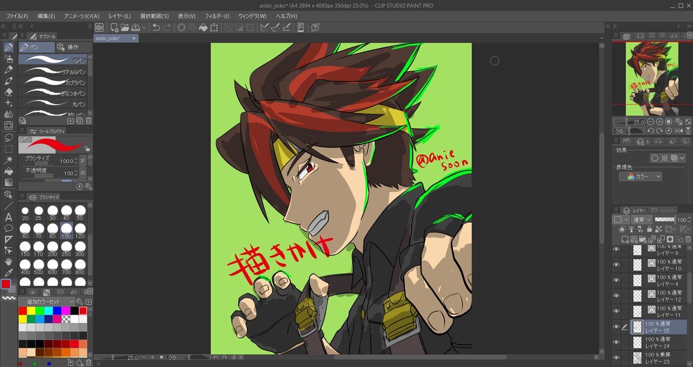Click the Navigator preview thumbnail
This screenshot has height=367, width=693.
(x=651, y=78)
